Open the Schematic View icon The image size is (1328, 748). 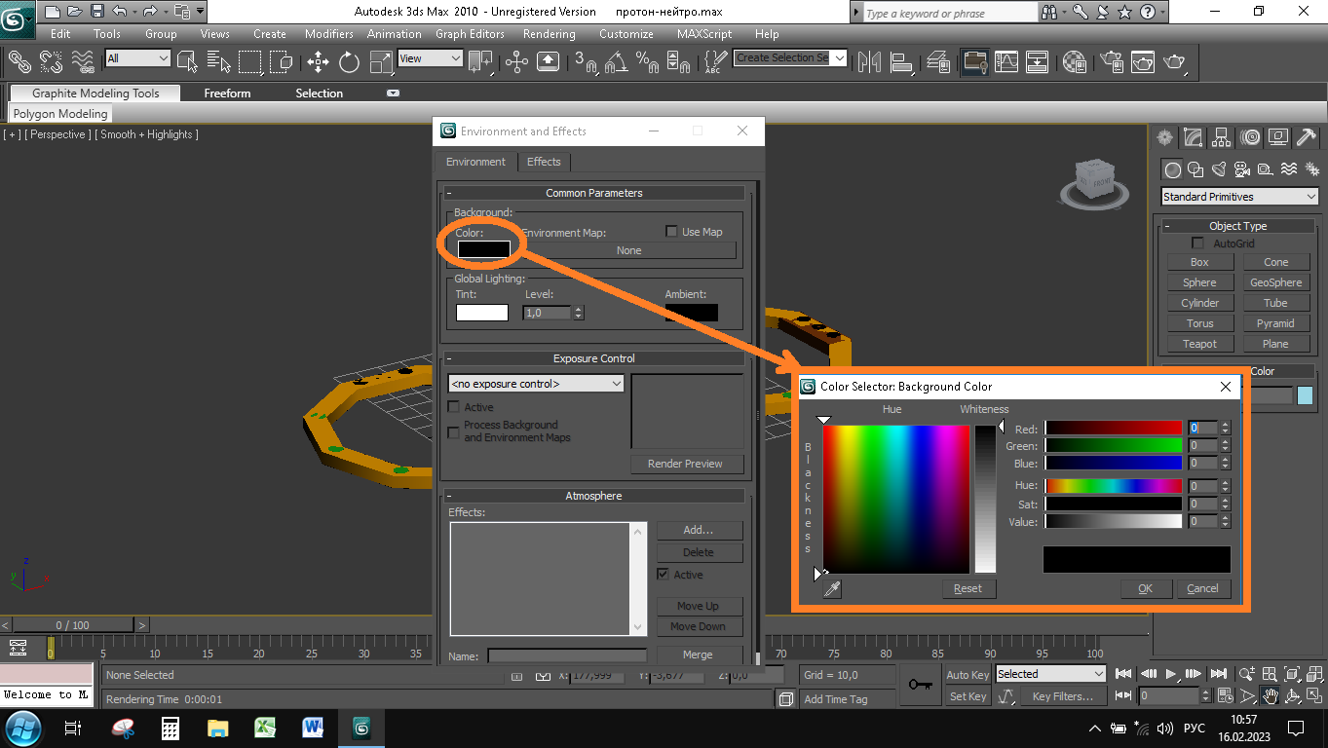click(x=1038, y=61)
